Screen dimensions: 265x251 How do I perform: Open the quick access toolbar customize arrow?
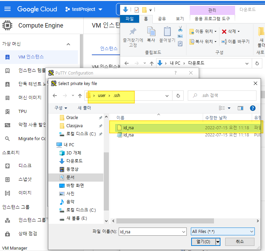[150, 10]
